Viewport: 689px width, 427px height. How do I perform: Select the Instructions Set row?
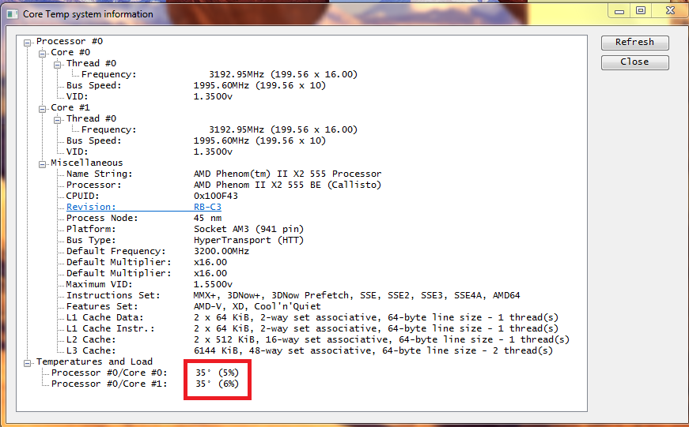coord(293,295)
